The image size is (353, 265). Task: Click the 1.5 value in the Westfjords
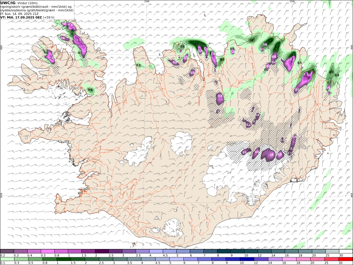point(70,25)
